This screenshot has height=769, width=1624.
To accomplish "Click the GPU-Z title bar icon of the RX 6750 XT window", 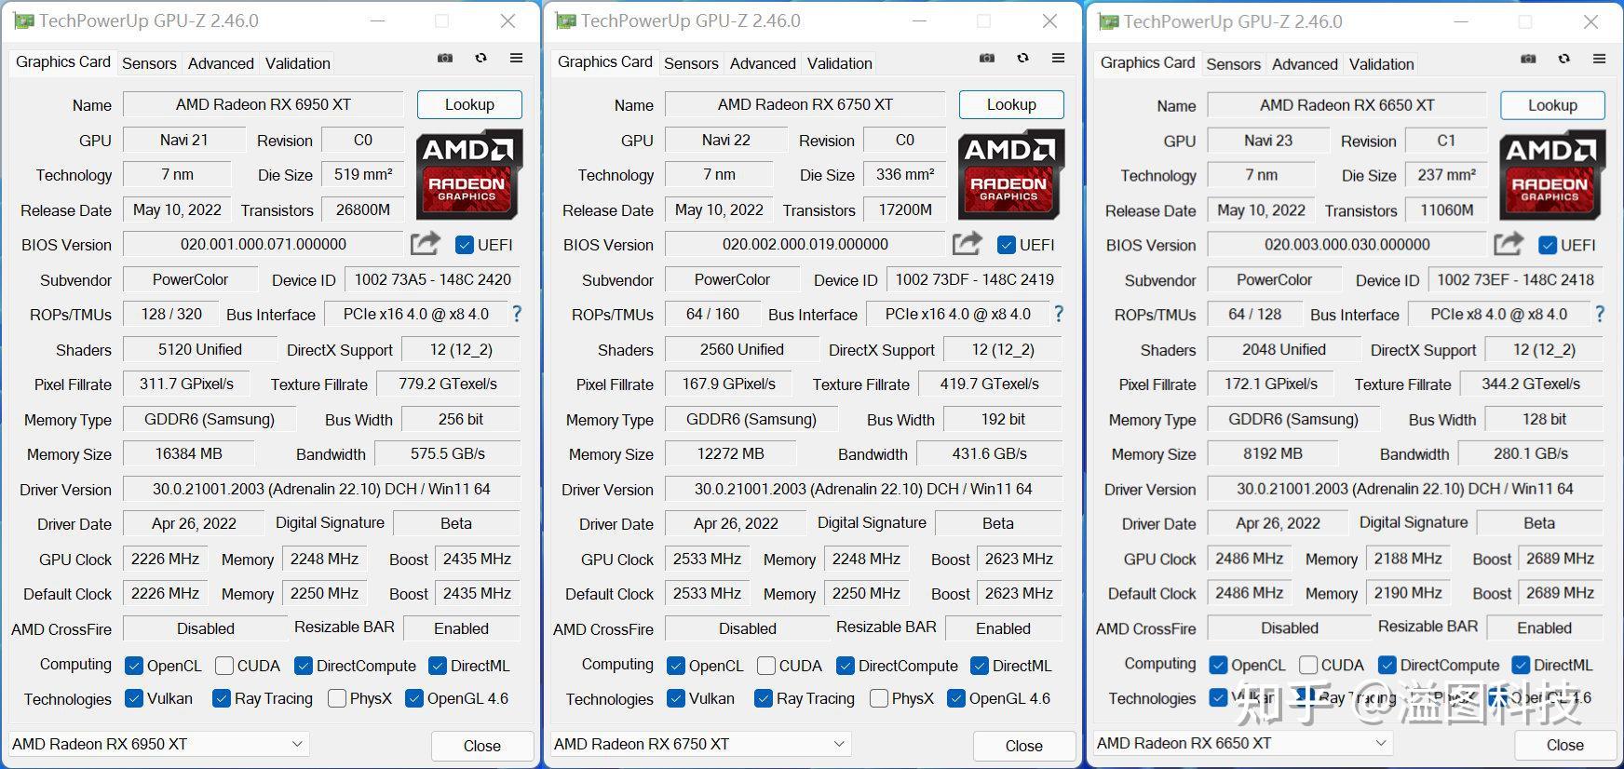I will (565, 20).
